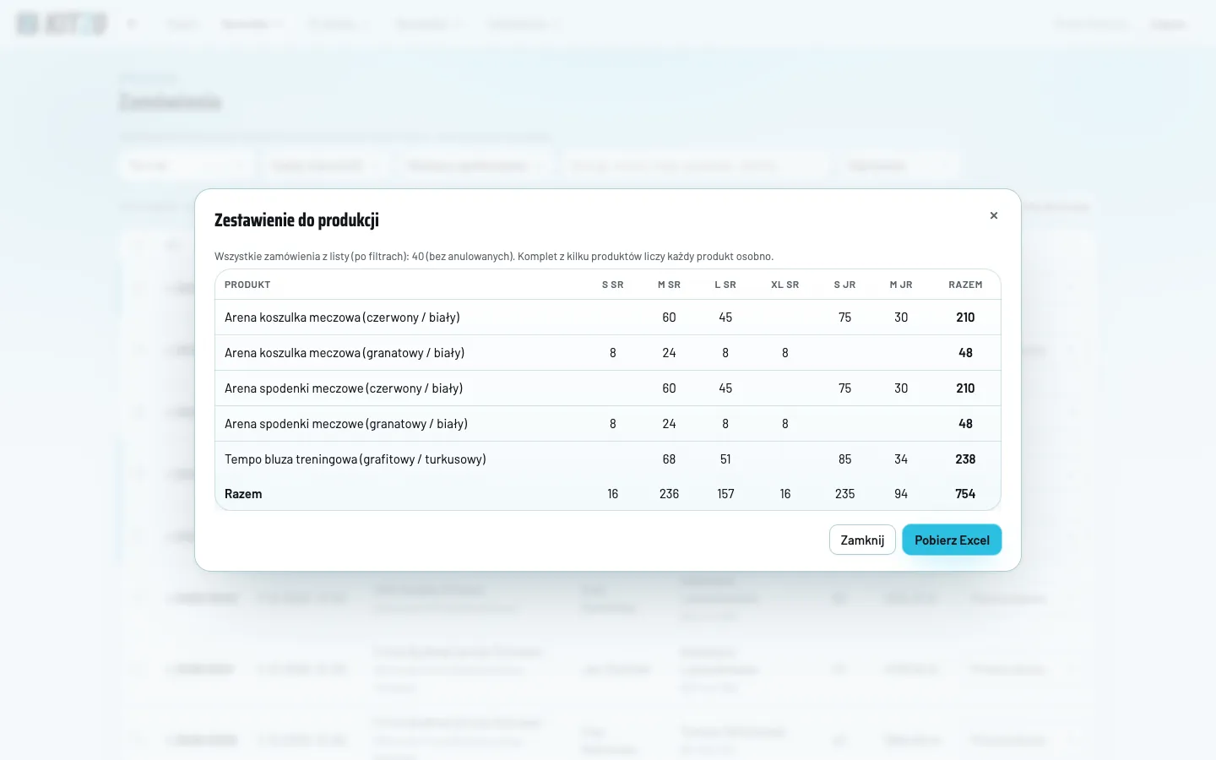Click M JR column total 94
This screenshot has height=760, width=1216.
click(901, 494)
